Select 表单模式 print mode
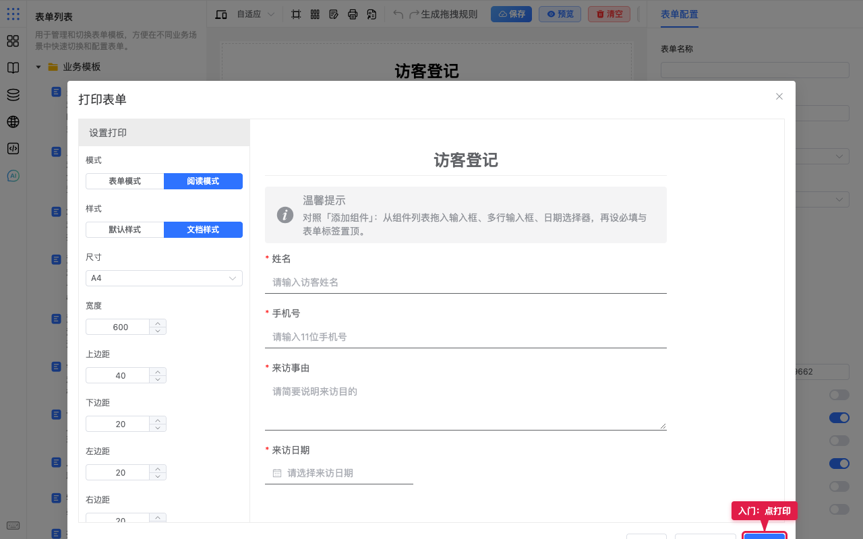This screenshot has width=863, height=539. (x=125, y=181)
